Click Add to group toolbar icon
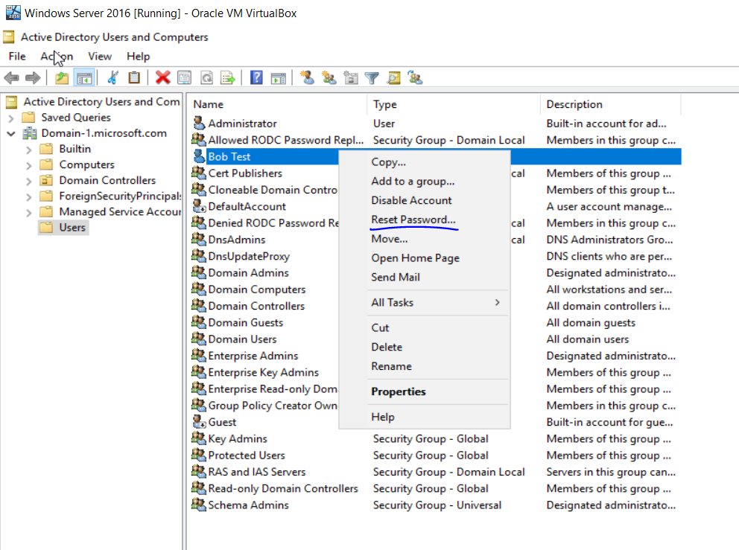Viewport: 739px width, 550px height. (x=415, y=77)
